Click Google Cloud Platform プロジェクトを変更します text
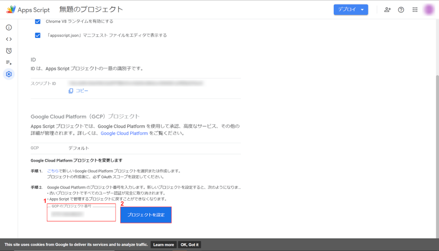This screenshot has width=439, height=251. (x=76, y=160)
